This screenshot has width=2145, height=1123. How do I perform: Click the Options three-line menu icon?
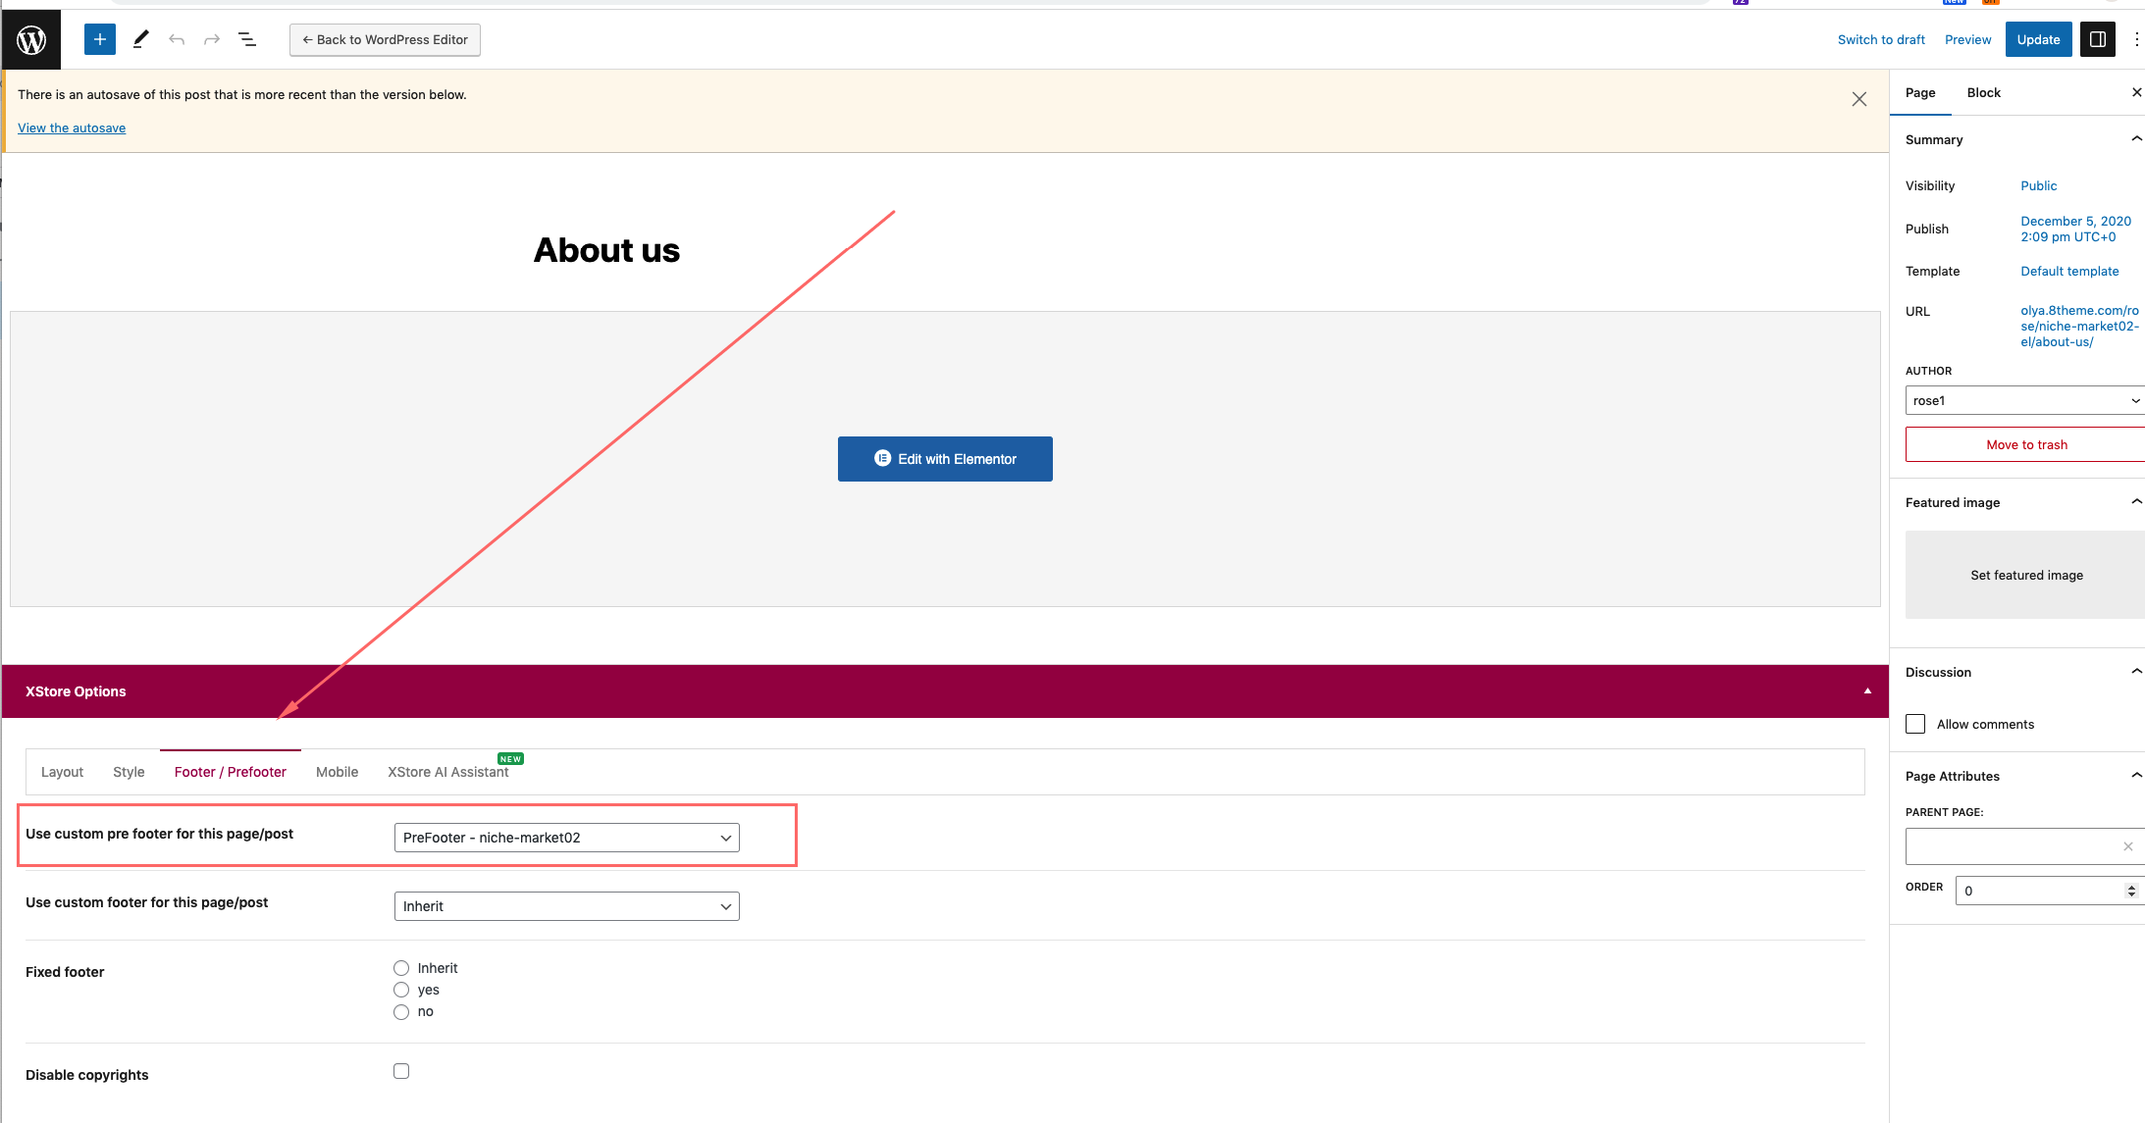[248, 38]
